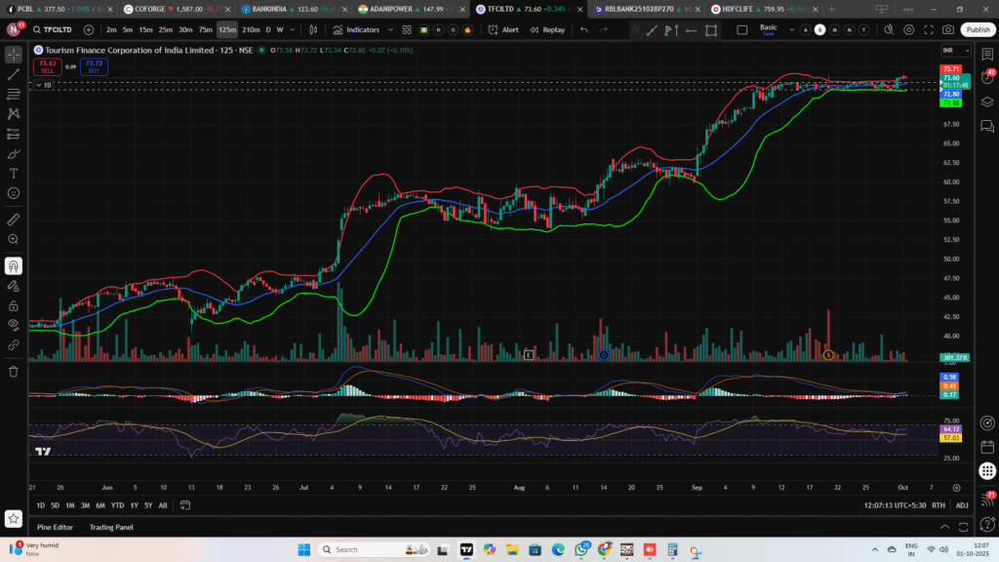
Task: Select the 125m timeframe interval
Action: click(x=227, y=29)
